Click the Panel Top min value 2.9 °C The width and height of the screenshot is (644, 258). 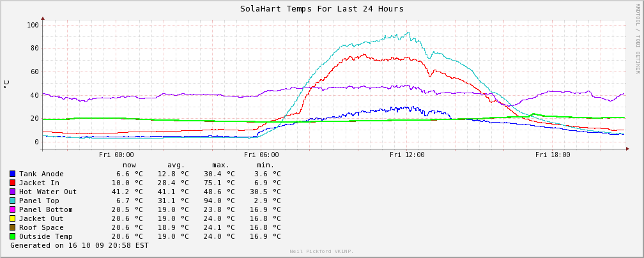tap(267, 201)
